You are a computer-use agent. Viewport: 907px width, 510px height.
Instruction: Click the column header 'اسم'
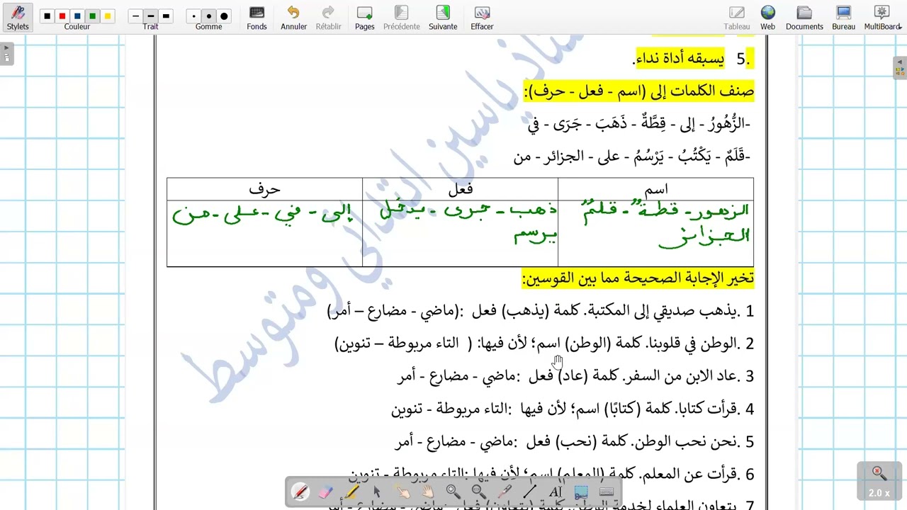656,190
